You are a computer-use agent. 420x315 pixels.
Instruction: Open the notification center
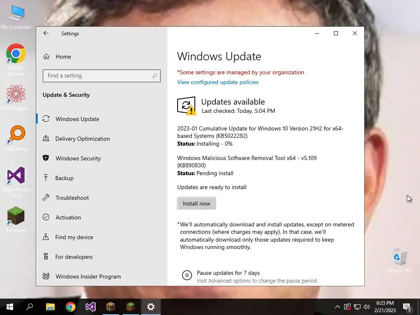pos(407,307)
